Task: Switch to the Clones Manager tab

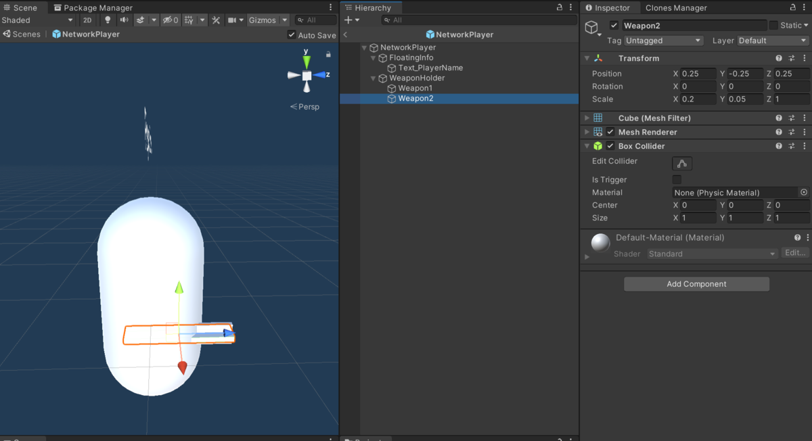Action: [x=676, y=7]
